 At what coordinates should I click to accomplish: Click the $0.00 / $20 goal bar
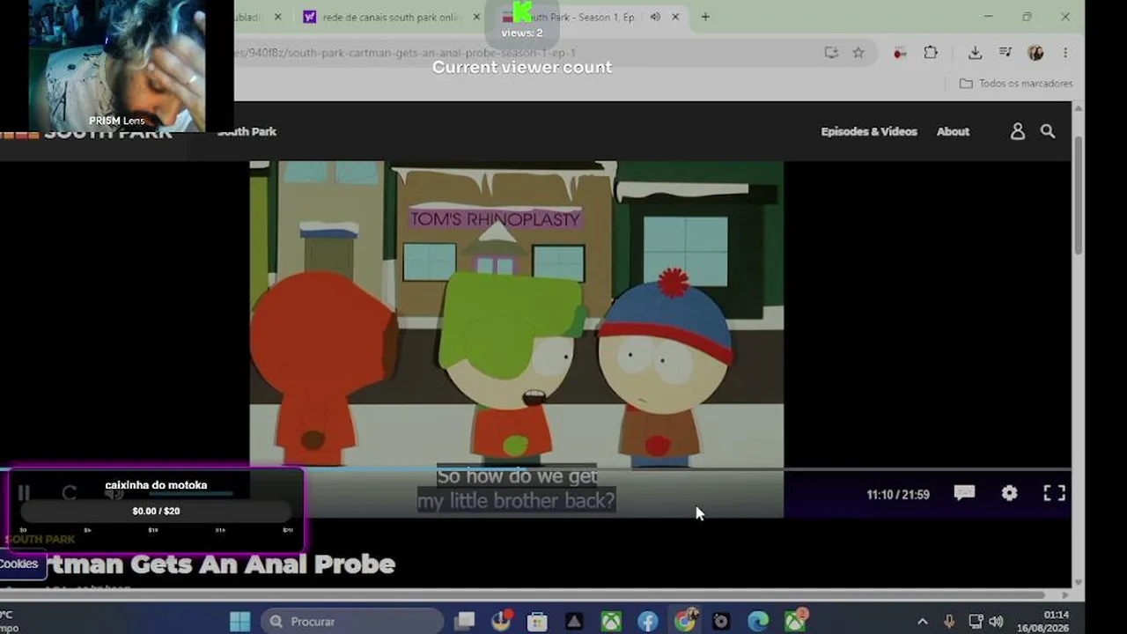156,511
